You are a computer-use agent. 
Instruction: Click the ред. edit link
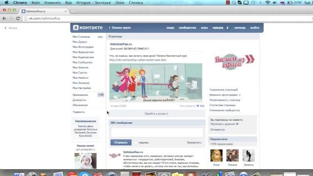(100, 37)
